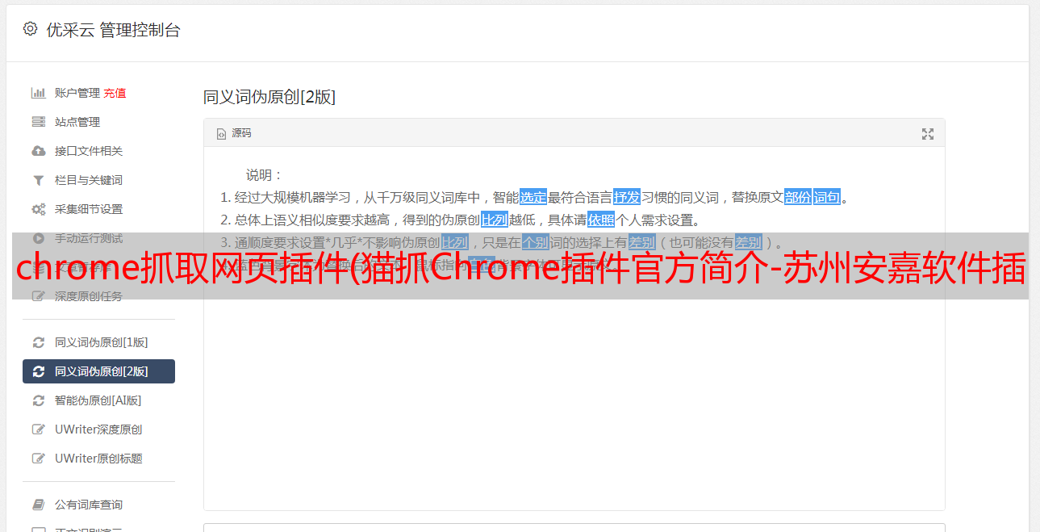Click the funnel icon next to 栏目与关键词
Viewport: 1040px width, 532px height.
click(x=38, y=180)
